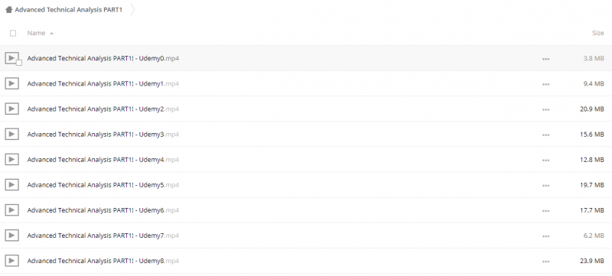Sort files by Size column
The image size is (612, 276).
tap(597, 33)
